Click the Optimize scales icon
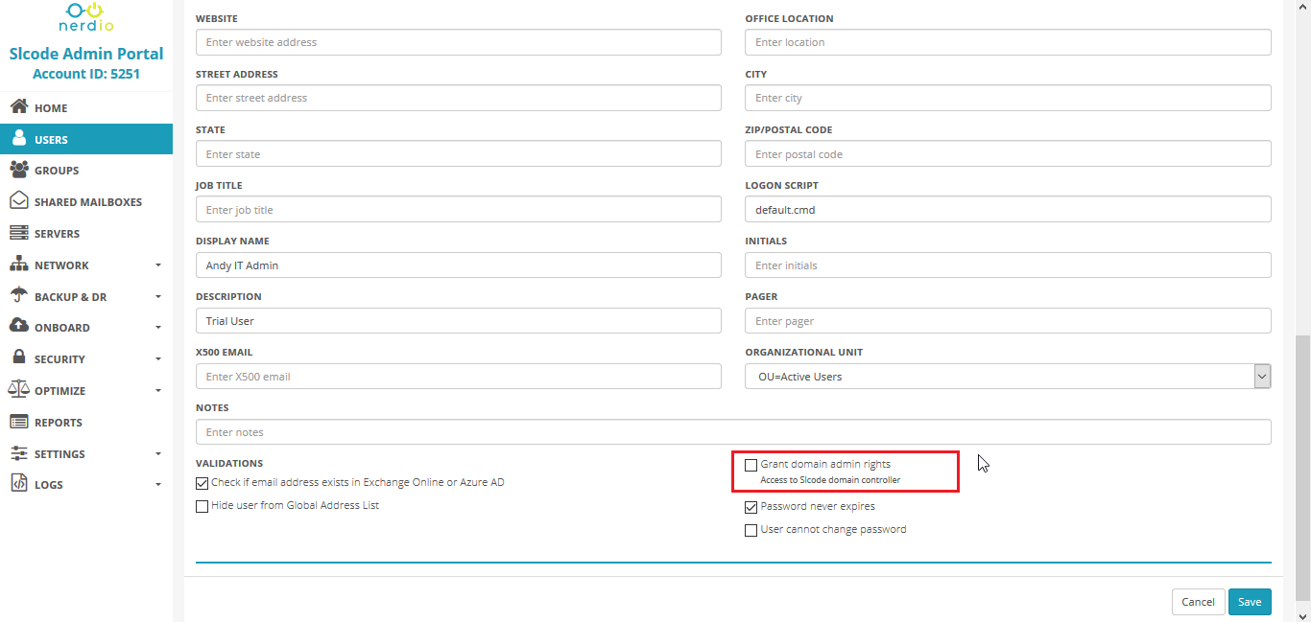Viewport: 1311px width, 622px height. 18,389
